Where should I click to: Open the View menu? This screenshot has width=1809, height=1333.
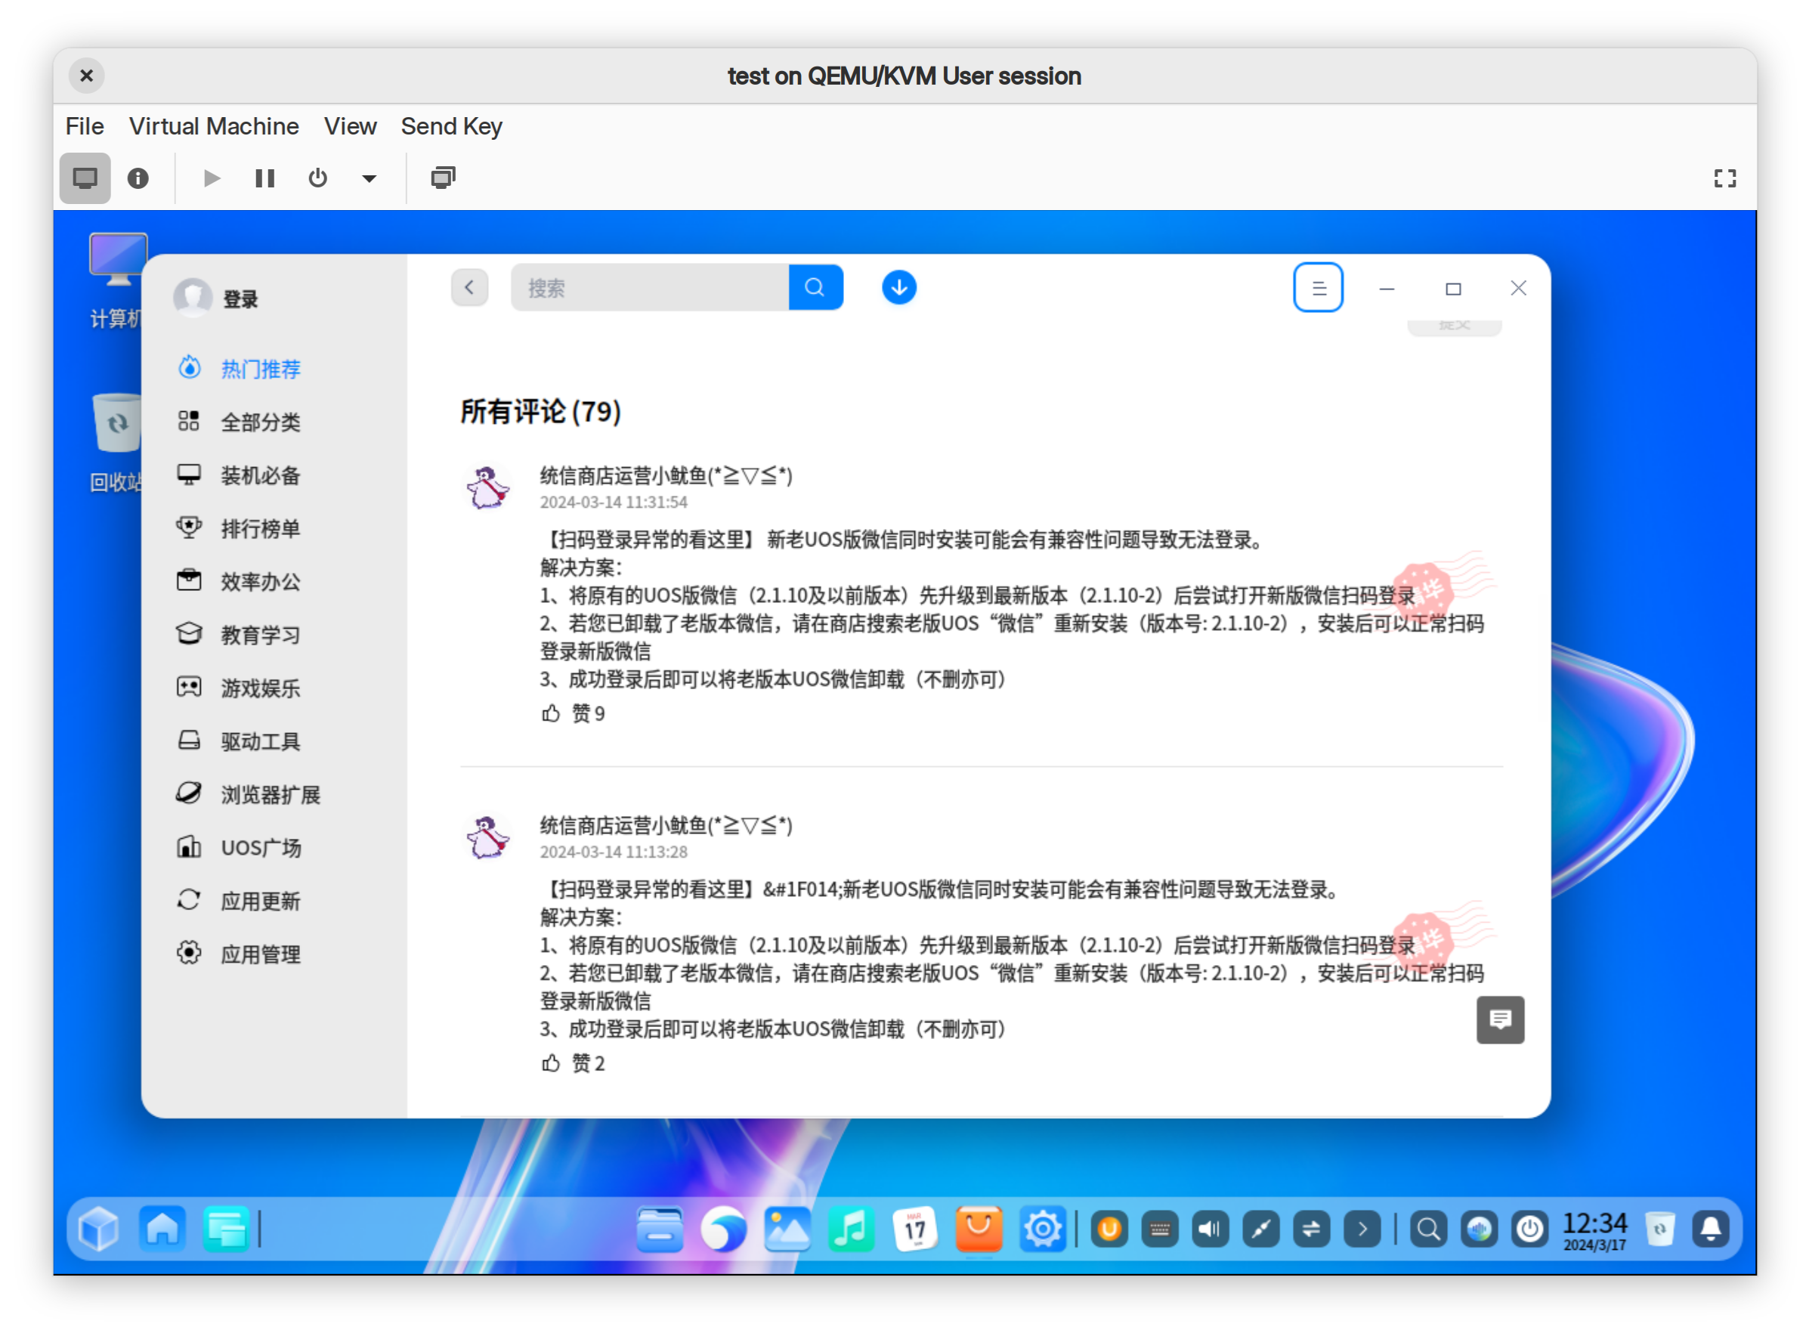point(350,126)
